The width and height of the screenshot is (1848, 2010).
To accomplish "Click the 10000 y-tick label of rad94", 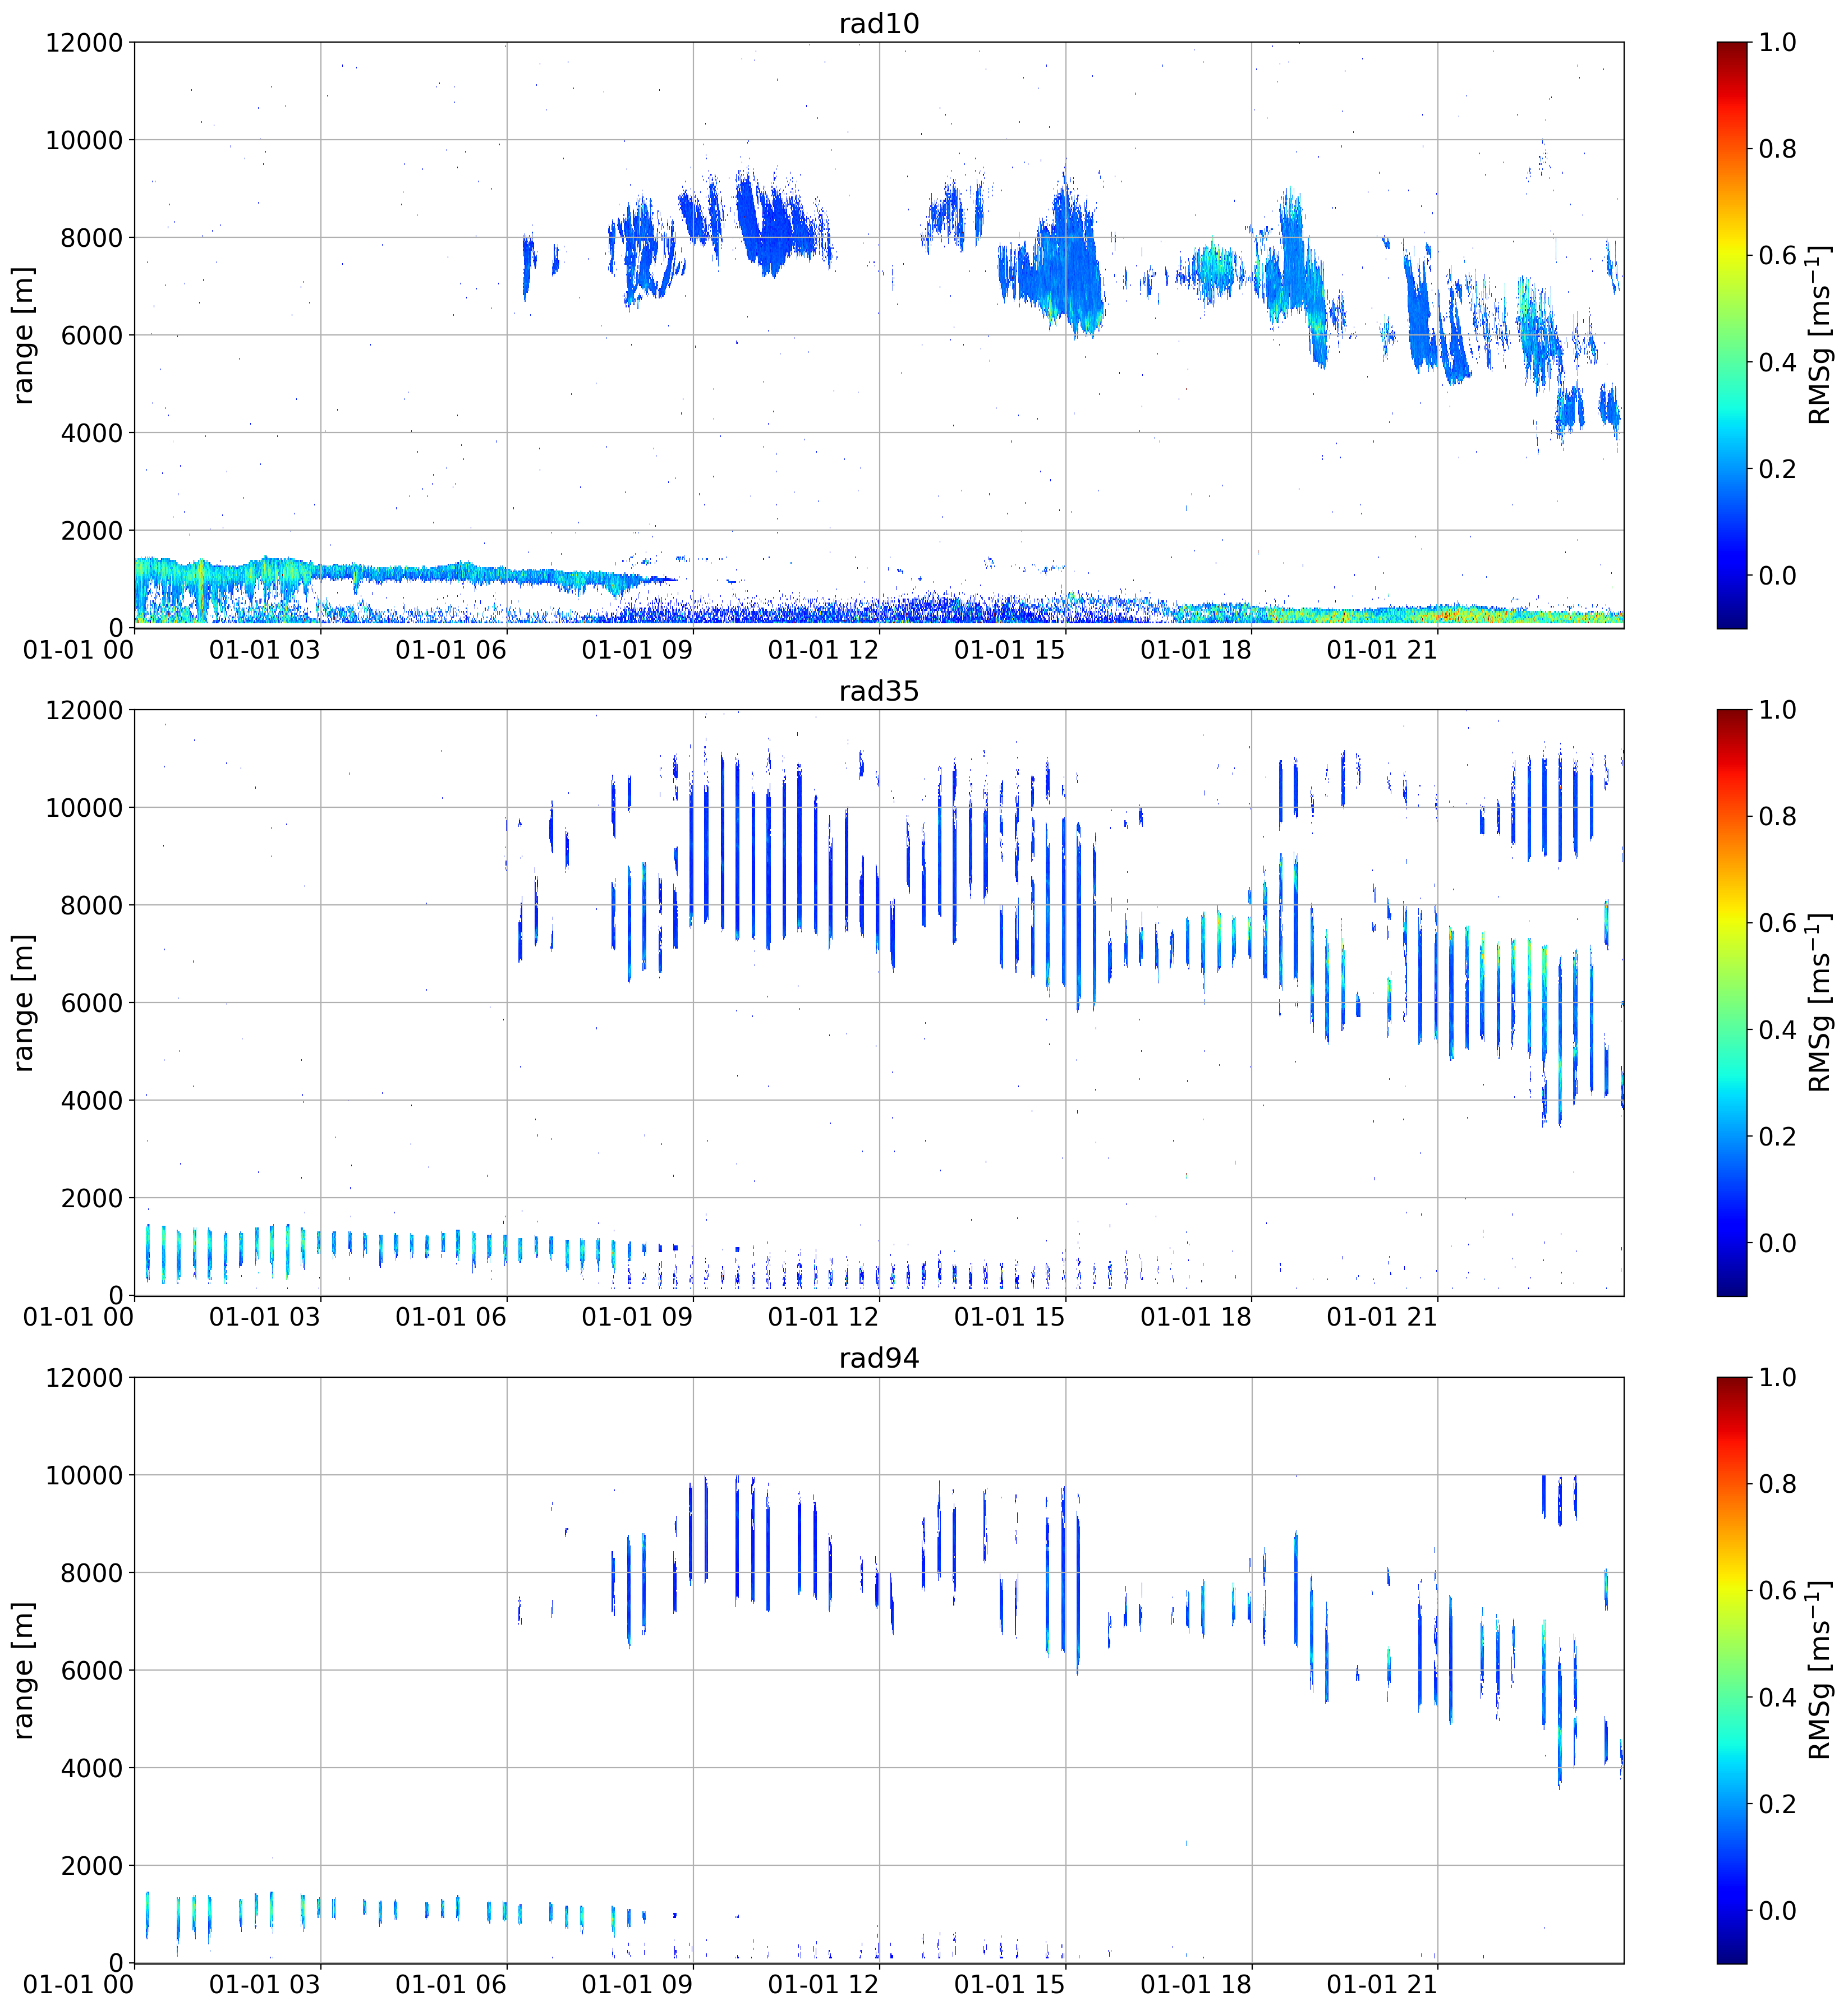I will tap(84, 1476).
